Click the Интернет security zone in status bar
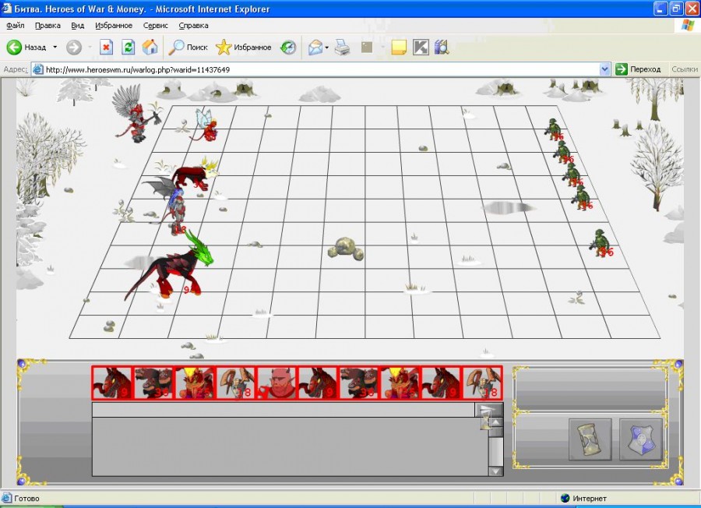This screenshot has width=701, height=508. coord(584,498)
